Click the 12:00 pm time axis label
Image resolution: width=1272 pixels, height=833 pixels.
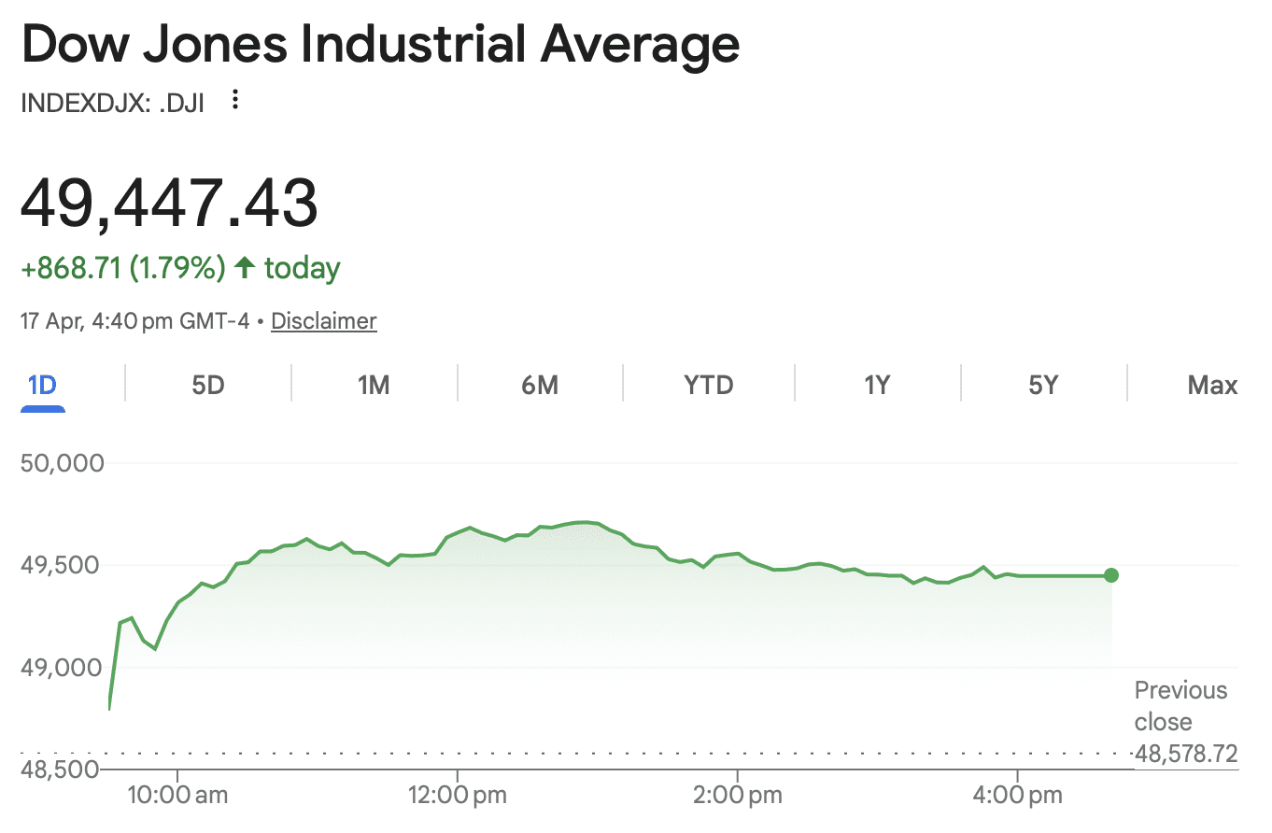click(x=457, y=796)
